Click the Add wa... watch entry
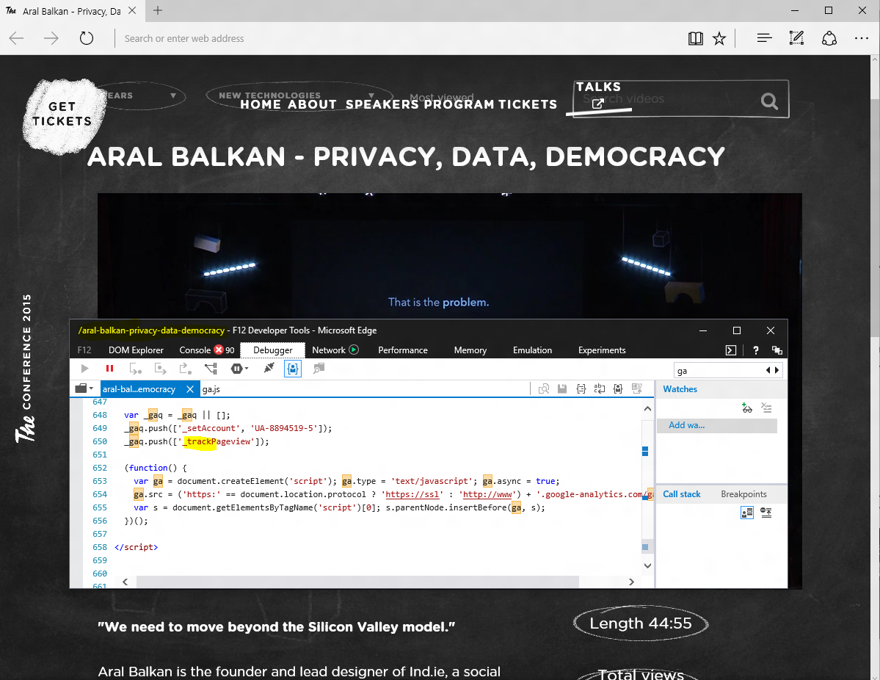This screenshot has width=880, height=680. [x=716, y=425]
